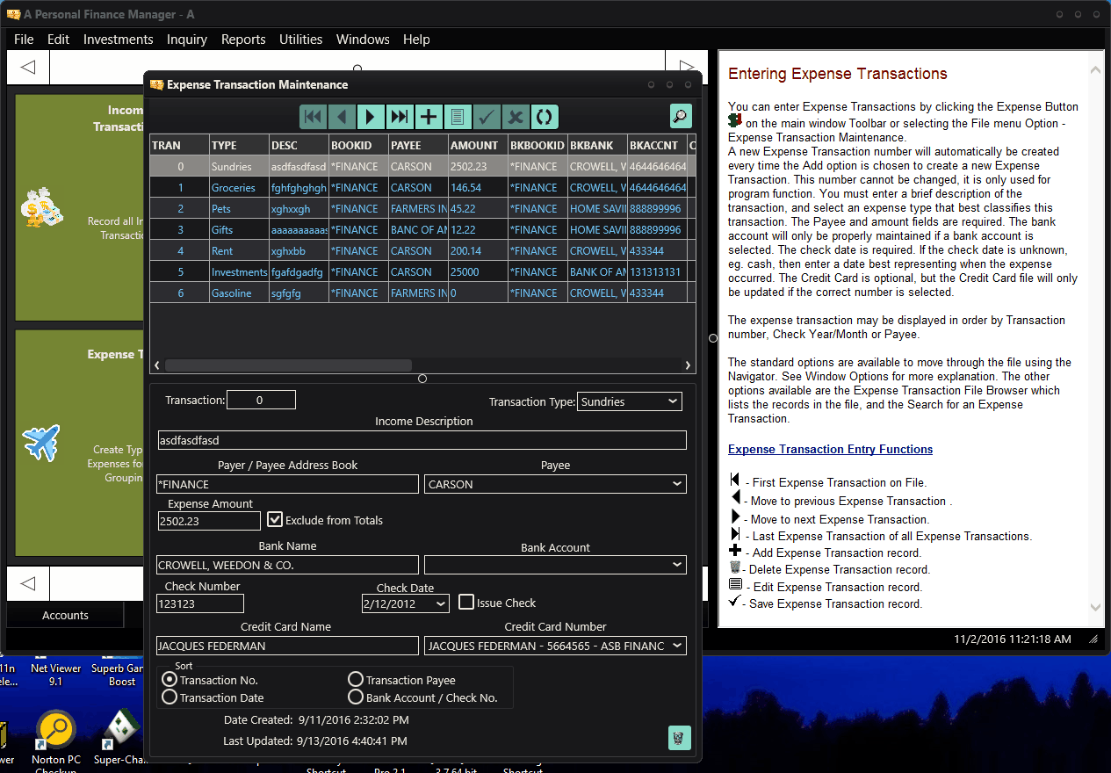Sort by Transaction Payee radio button
1111x773 pixels.
[x=356, y=680]
